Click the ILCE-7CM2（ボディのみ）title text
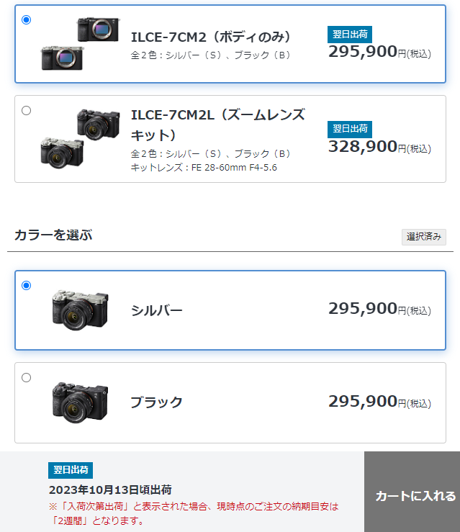 click(211, 37)
